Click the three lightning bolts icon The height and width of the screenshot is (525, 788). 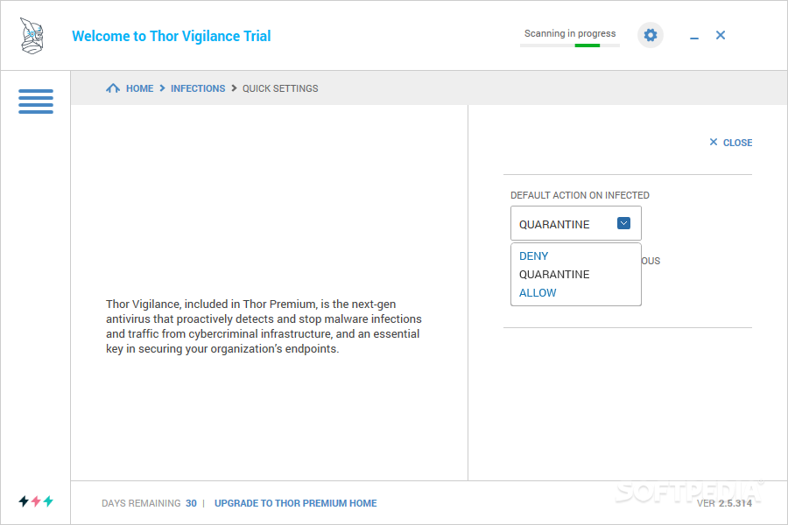point(36,500)
